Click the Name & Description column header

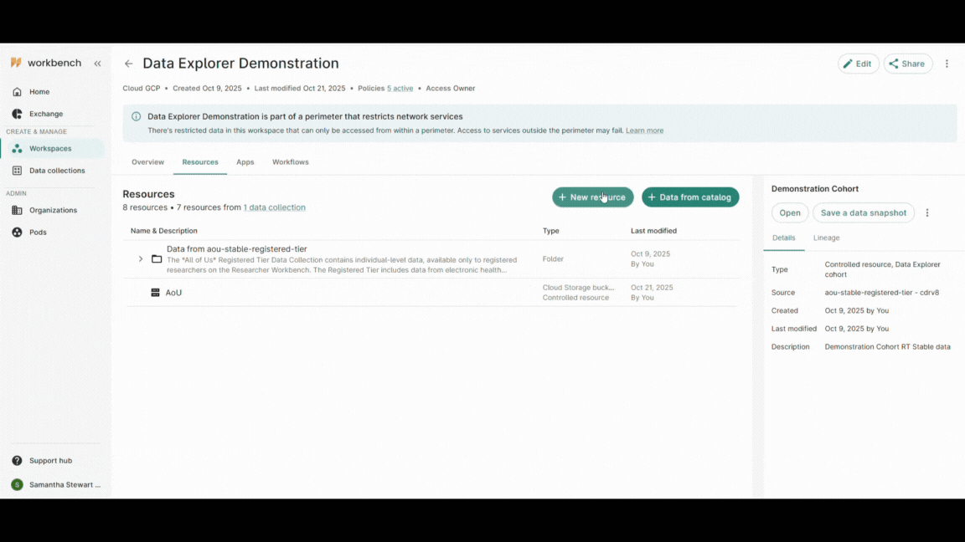point(163,231)
